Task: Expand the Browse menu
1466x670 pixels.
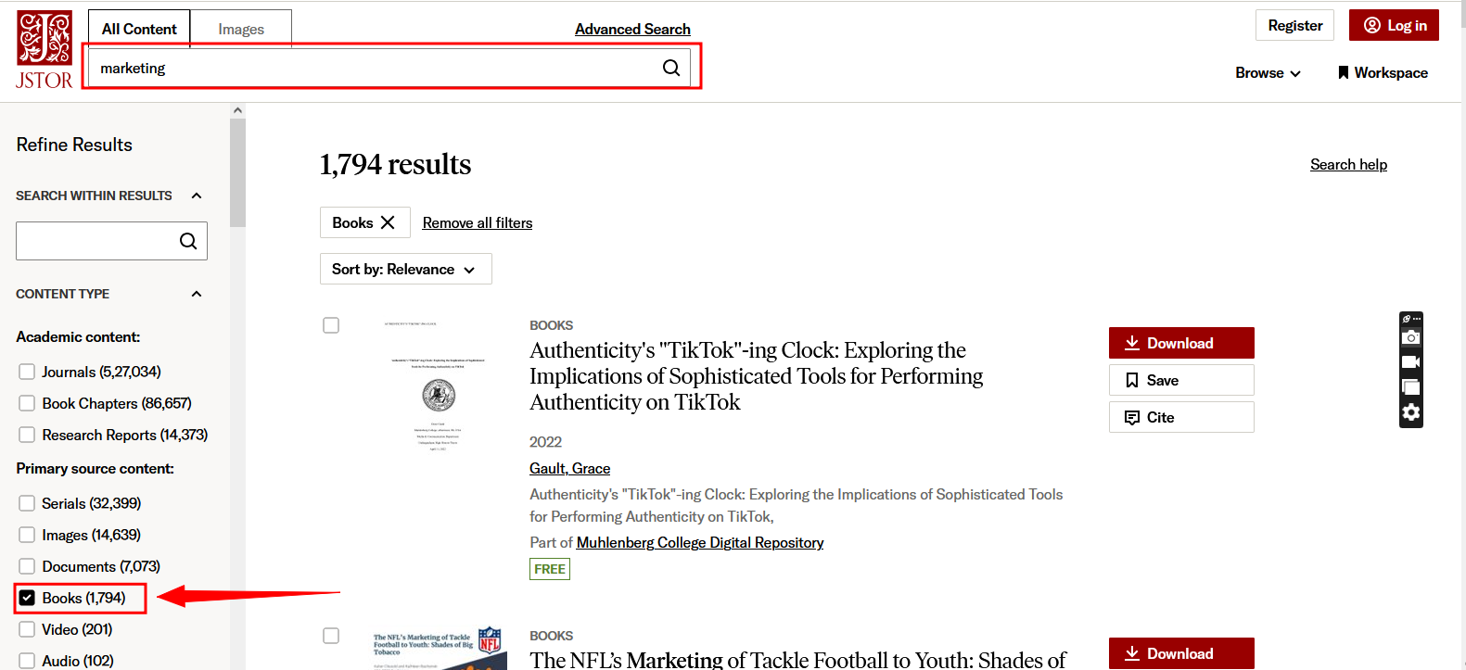Action: point(1268,72)
